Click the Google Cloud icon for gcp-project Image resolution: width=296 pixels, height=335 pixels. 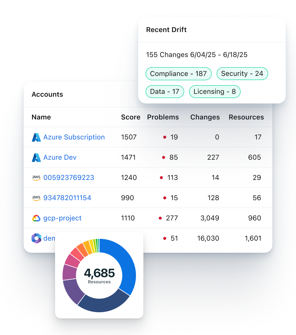36,218
